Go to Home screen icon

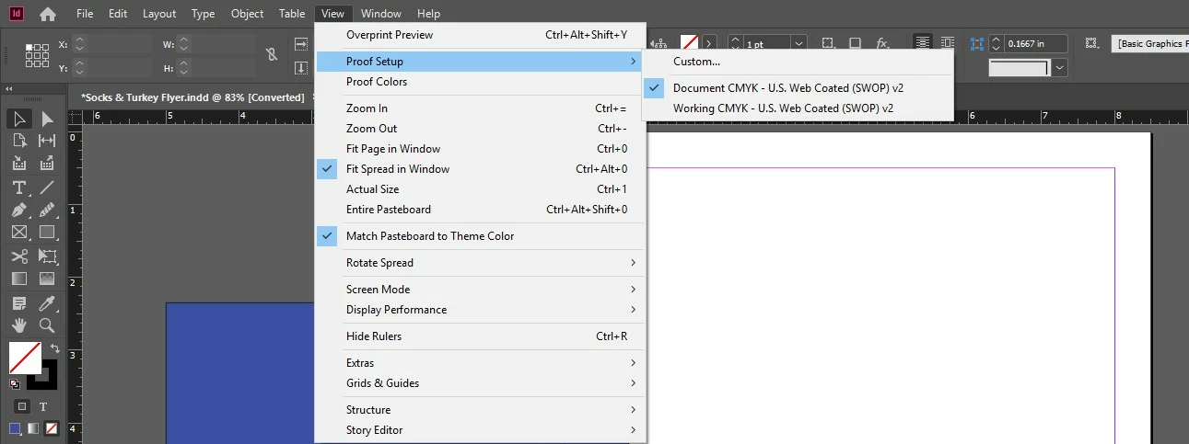click(48, 14)
